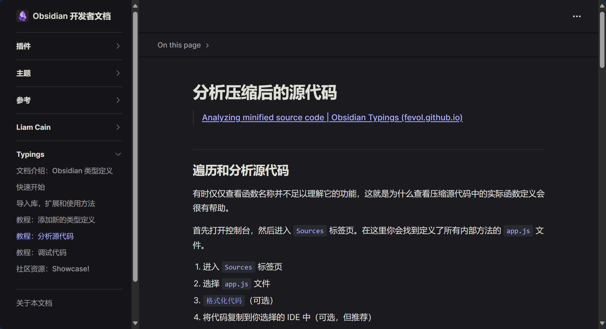Image resolution: width=606 pixels, height=329 pixels.
Task: Click the main page scrollbar thumb
Action: pos(602,40)
